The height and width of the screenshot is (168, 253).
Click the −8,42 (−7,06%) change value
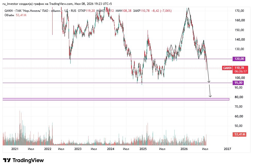pos(161,11)
